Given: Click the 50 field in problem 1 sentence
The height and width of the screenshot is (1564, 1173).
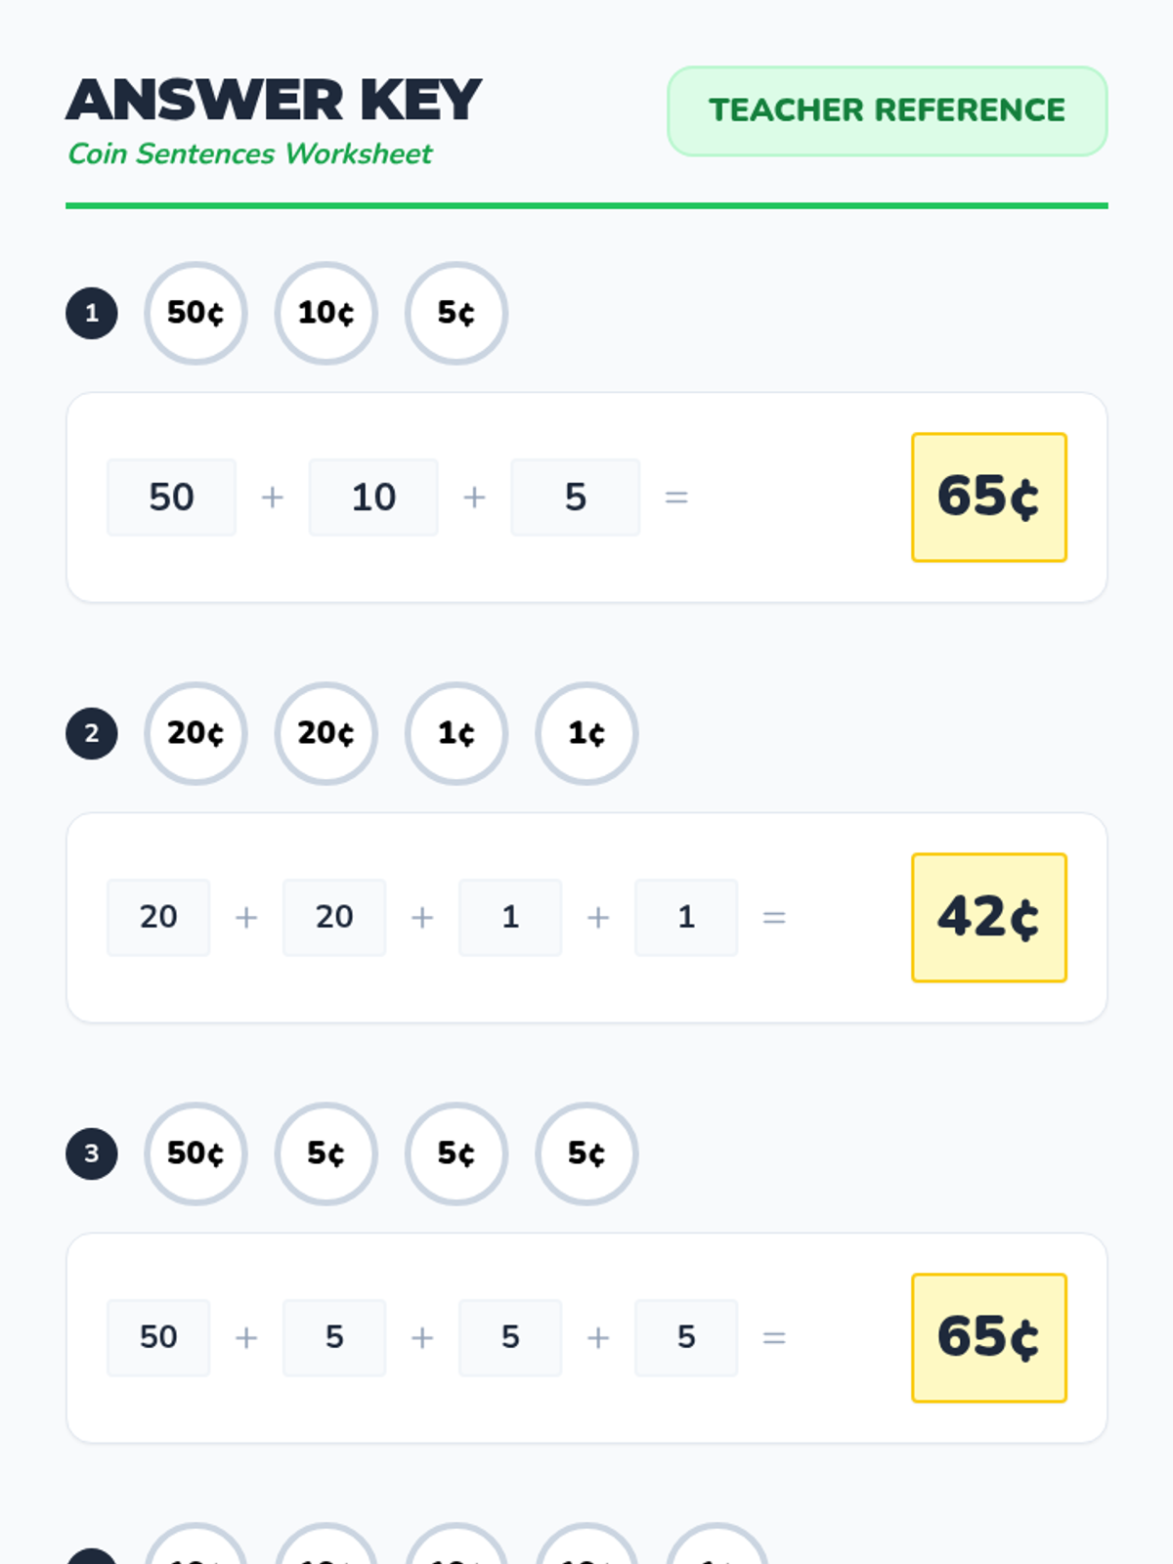Looking at the screenshot, I should (171, 497).
